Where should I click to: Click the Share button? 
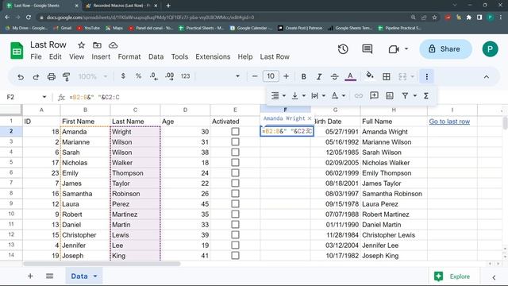point(445,49)
